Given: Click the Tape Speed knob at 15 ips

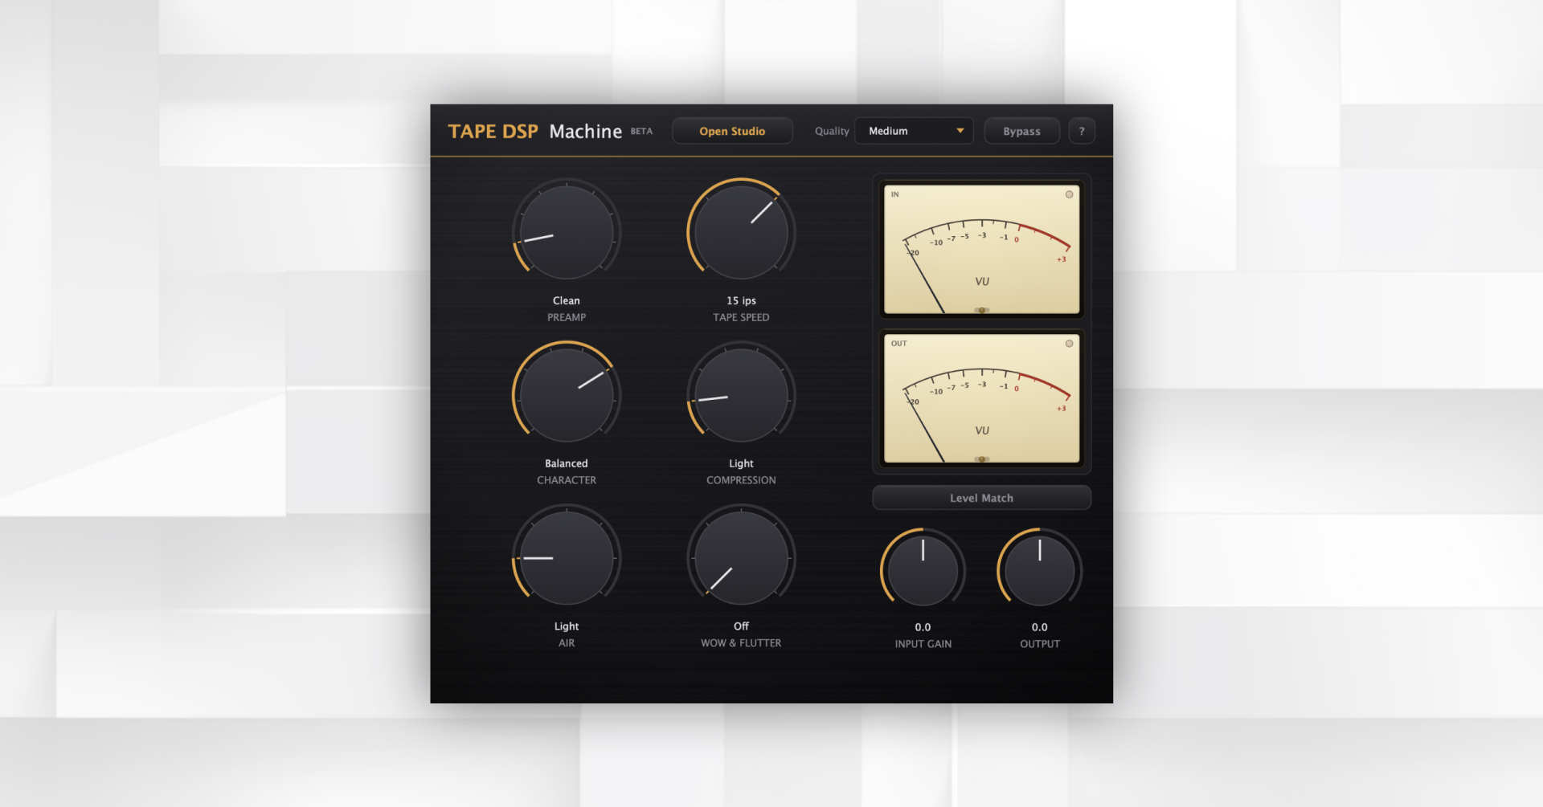Looking at the screenshot, I should coord(741,232).
